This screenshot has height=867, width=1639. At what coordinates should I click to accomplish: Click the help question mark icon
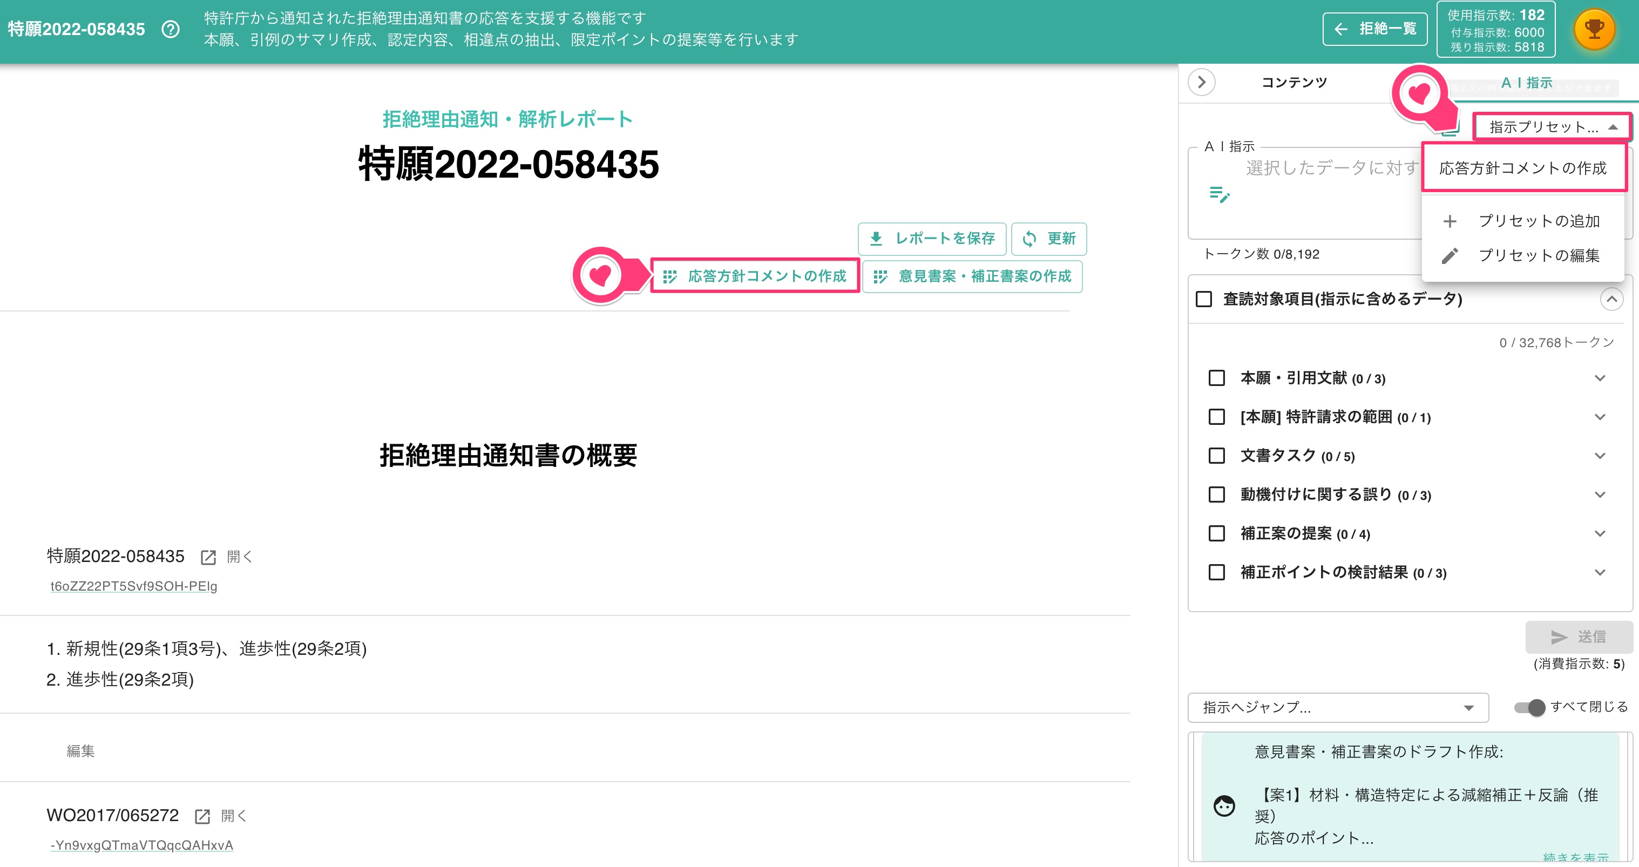click(171, 29)
